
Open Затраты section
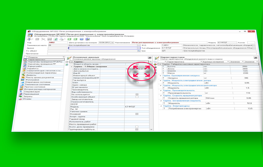point(28,97)
